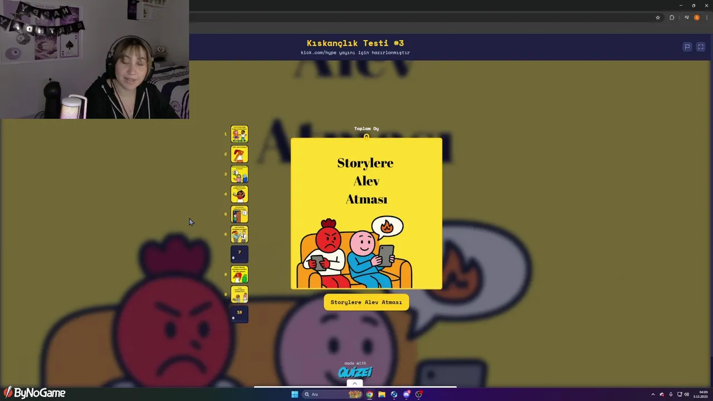Click the kick.com/hype subtitle text
713x401 pixels.
point(355,53)
